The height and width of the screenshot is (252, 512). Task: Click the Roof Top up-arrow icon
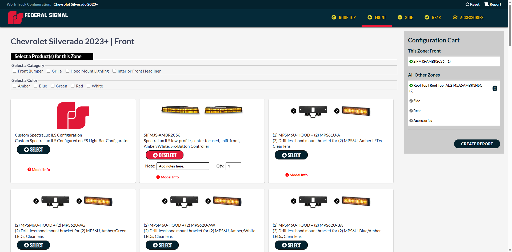click(334, 17)
